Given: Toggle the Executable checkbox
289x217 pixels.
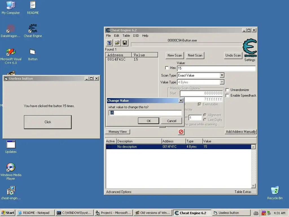Looking at the screenshot, I should pyautogui.click(x=200, y=105).
